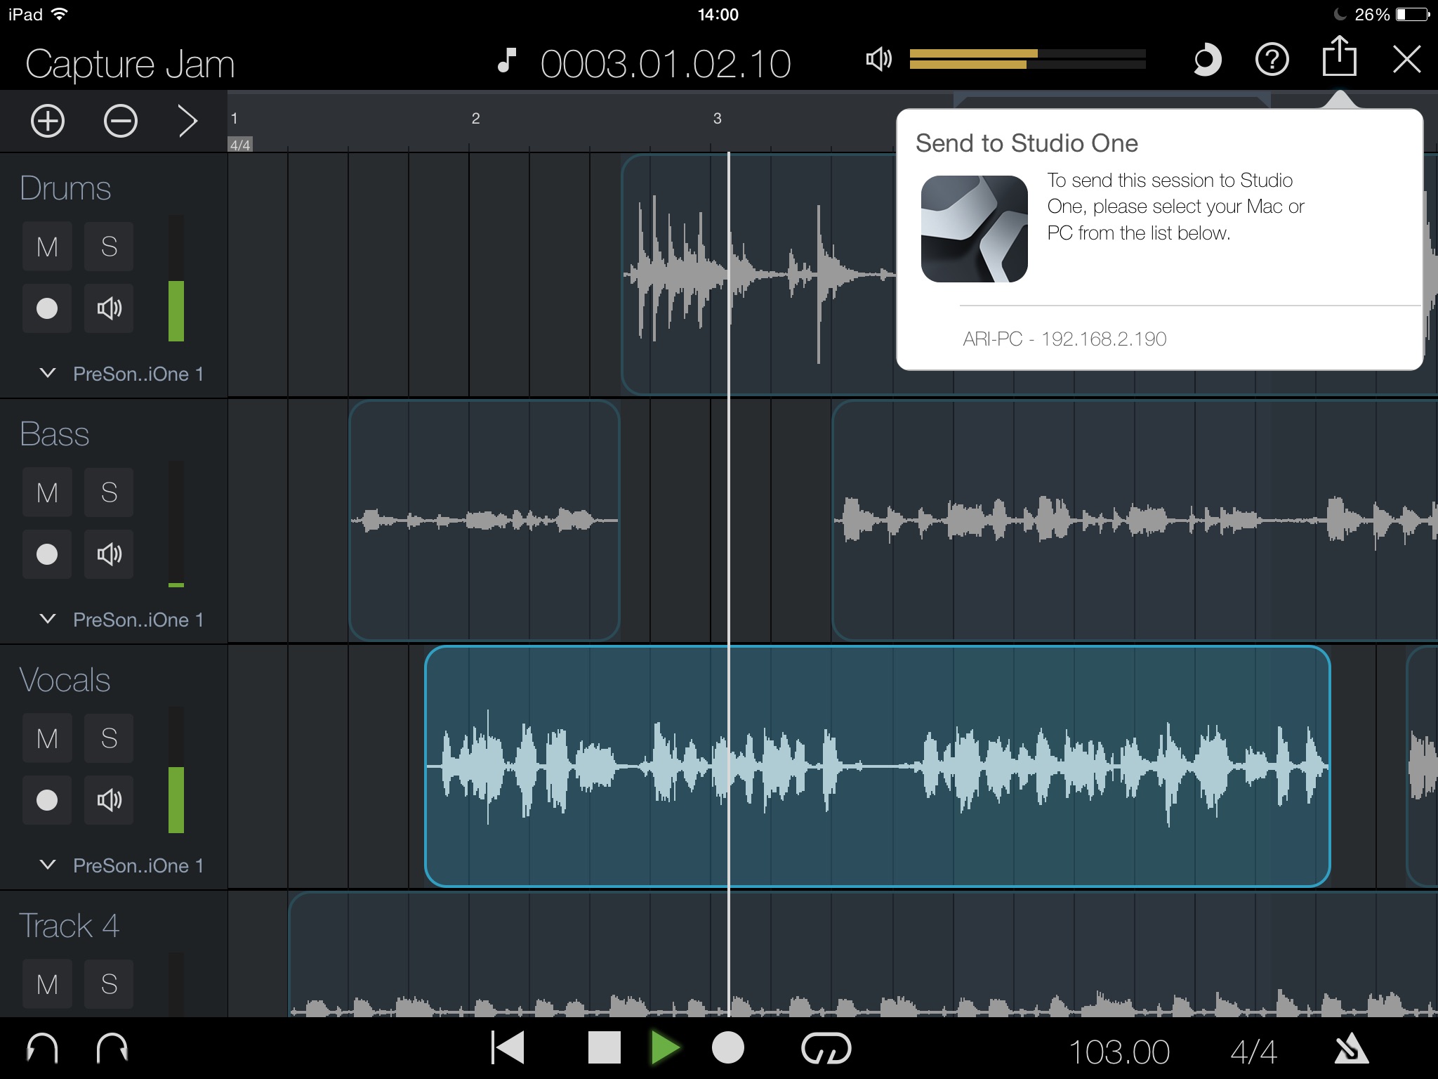Viewport: 1438px width, 1079px height.
Task: Tap the share export icon
Action: pos(1339,58)
